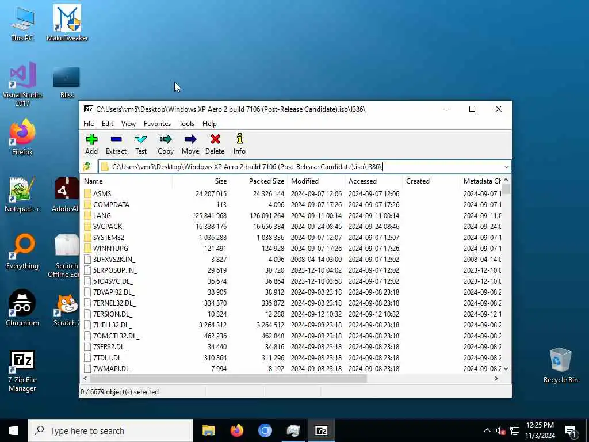Click horizontal scrollbar left arrow
This screenshot has width=589, height=442.
[85, 379]
